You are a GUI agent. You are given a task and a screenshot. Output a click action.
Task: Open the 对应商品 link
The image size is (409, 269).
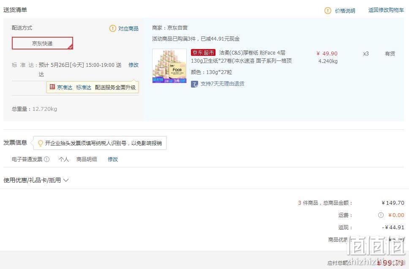click(128, 28)
